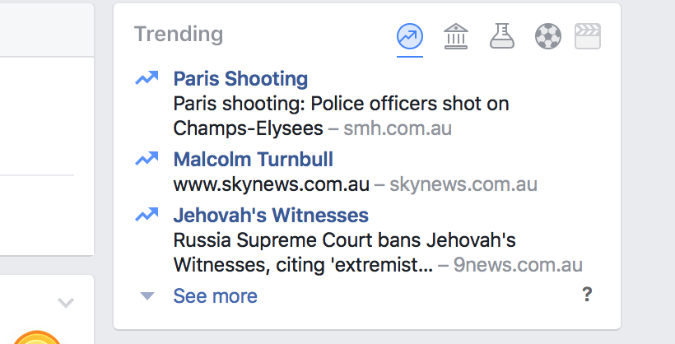Open the Entertainment trending clapperboard icon
The image size is (675, 344).
point(588,36)
